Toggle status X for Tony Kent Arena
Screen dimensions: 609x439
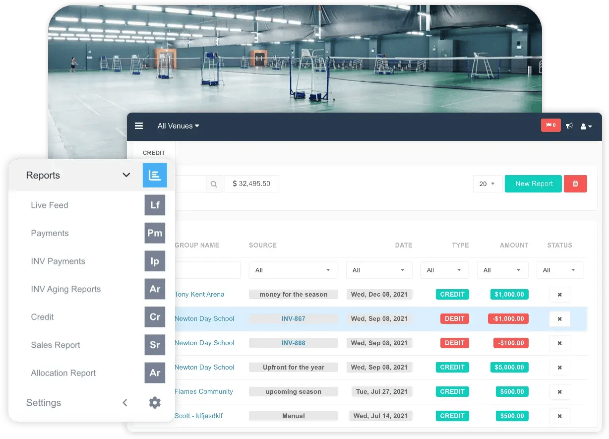coord(559,295)
